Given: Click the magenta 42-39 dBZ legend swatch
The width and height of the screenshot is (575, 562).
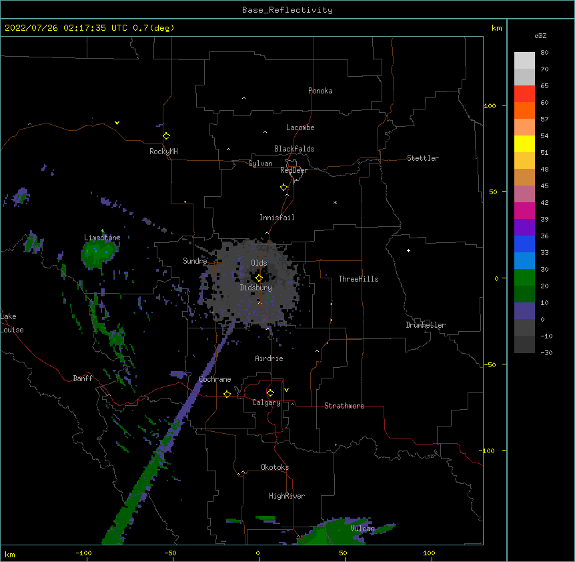Looking at the screenshot, I should [x=524, y=210].
